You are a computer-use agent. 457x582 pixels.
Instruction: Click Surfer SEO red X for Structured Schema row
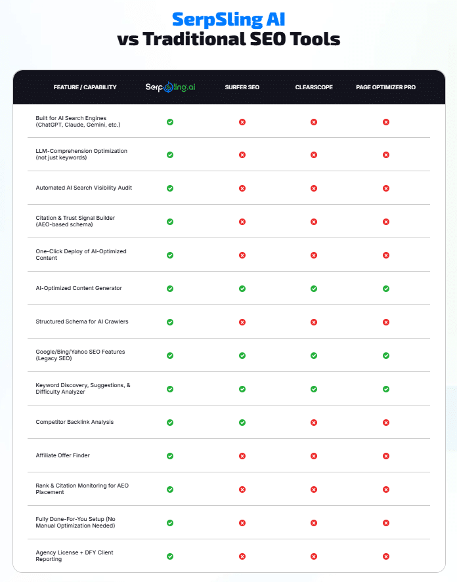click(242, 322)
